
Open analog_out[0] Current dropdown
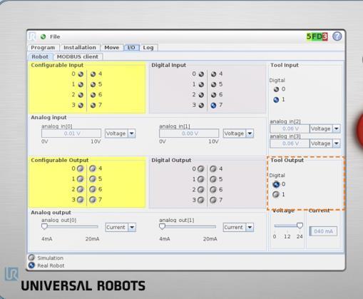coord(121,228)
